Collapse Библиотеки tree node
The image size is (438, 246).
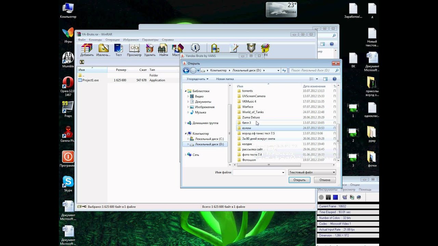click(186, 91)
